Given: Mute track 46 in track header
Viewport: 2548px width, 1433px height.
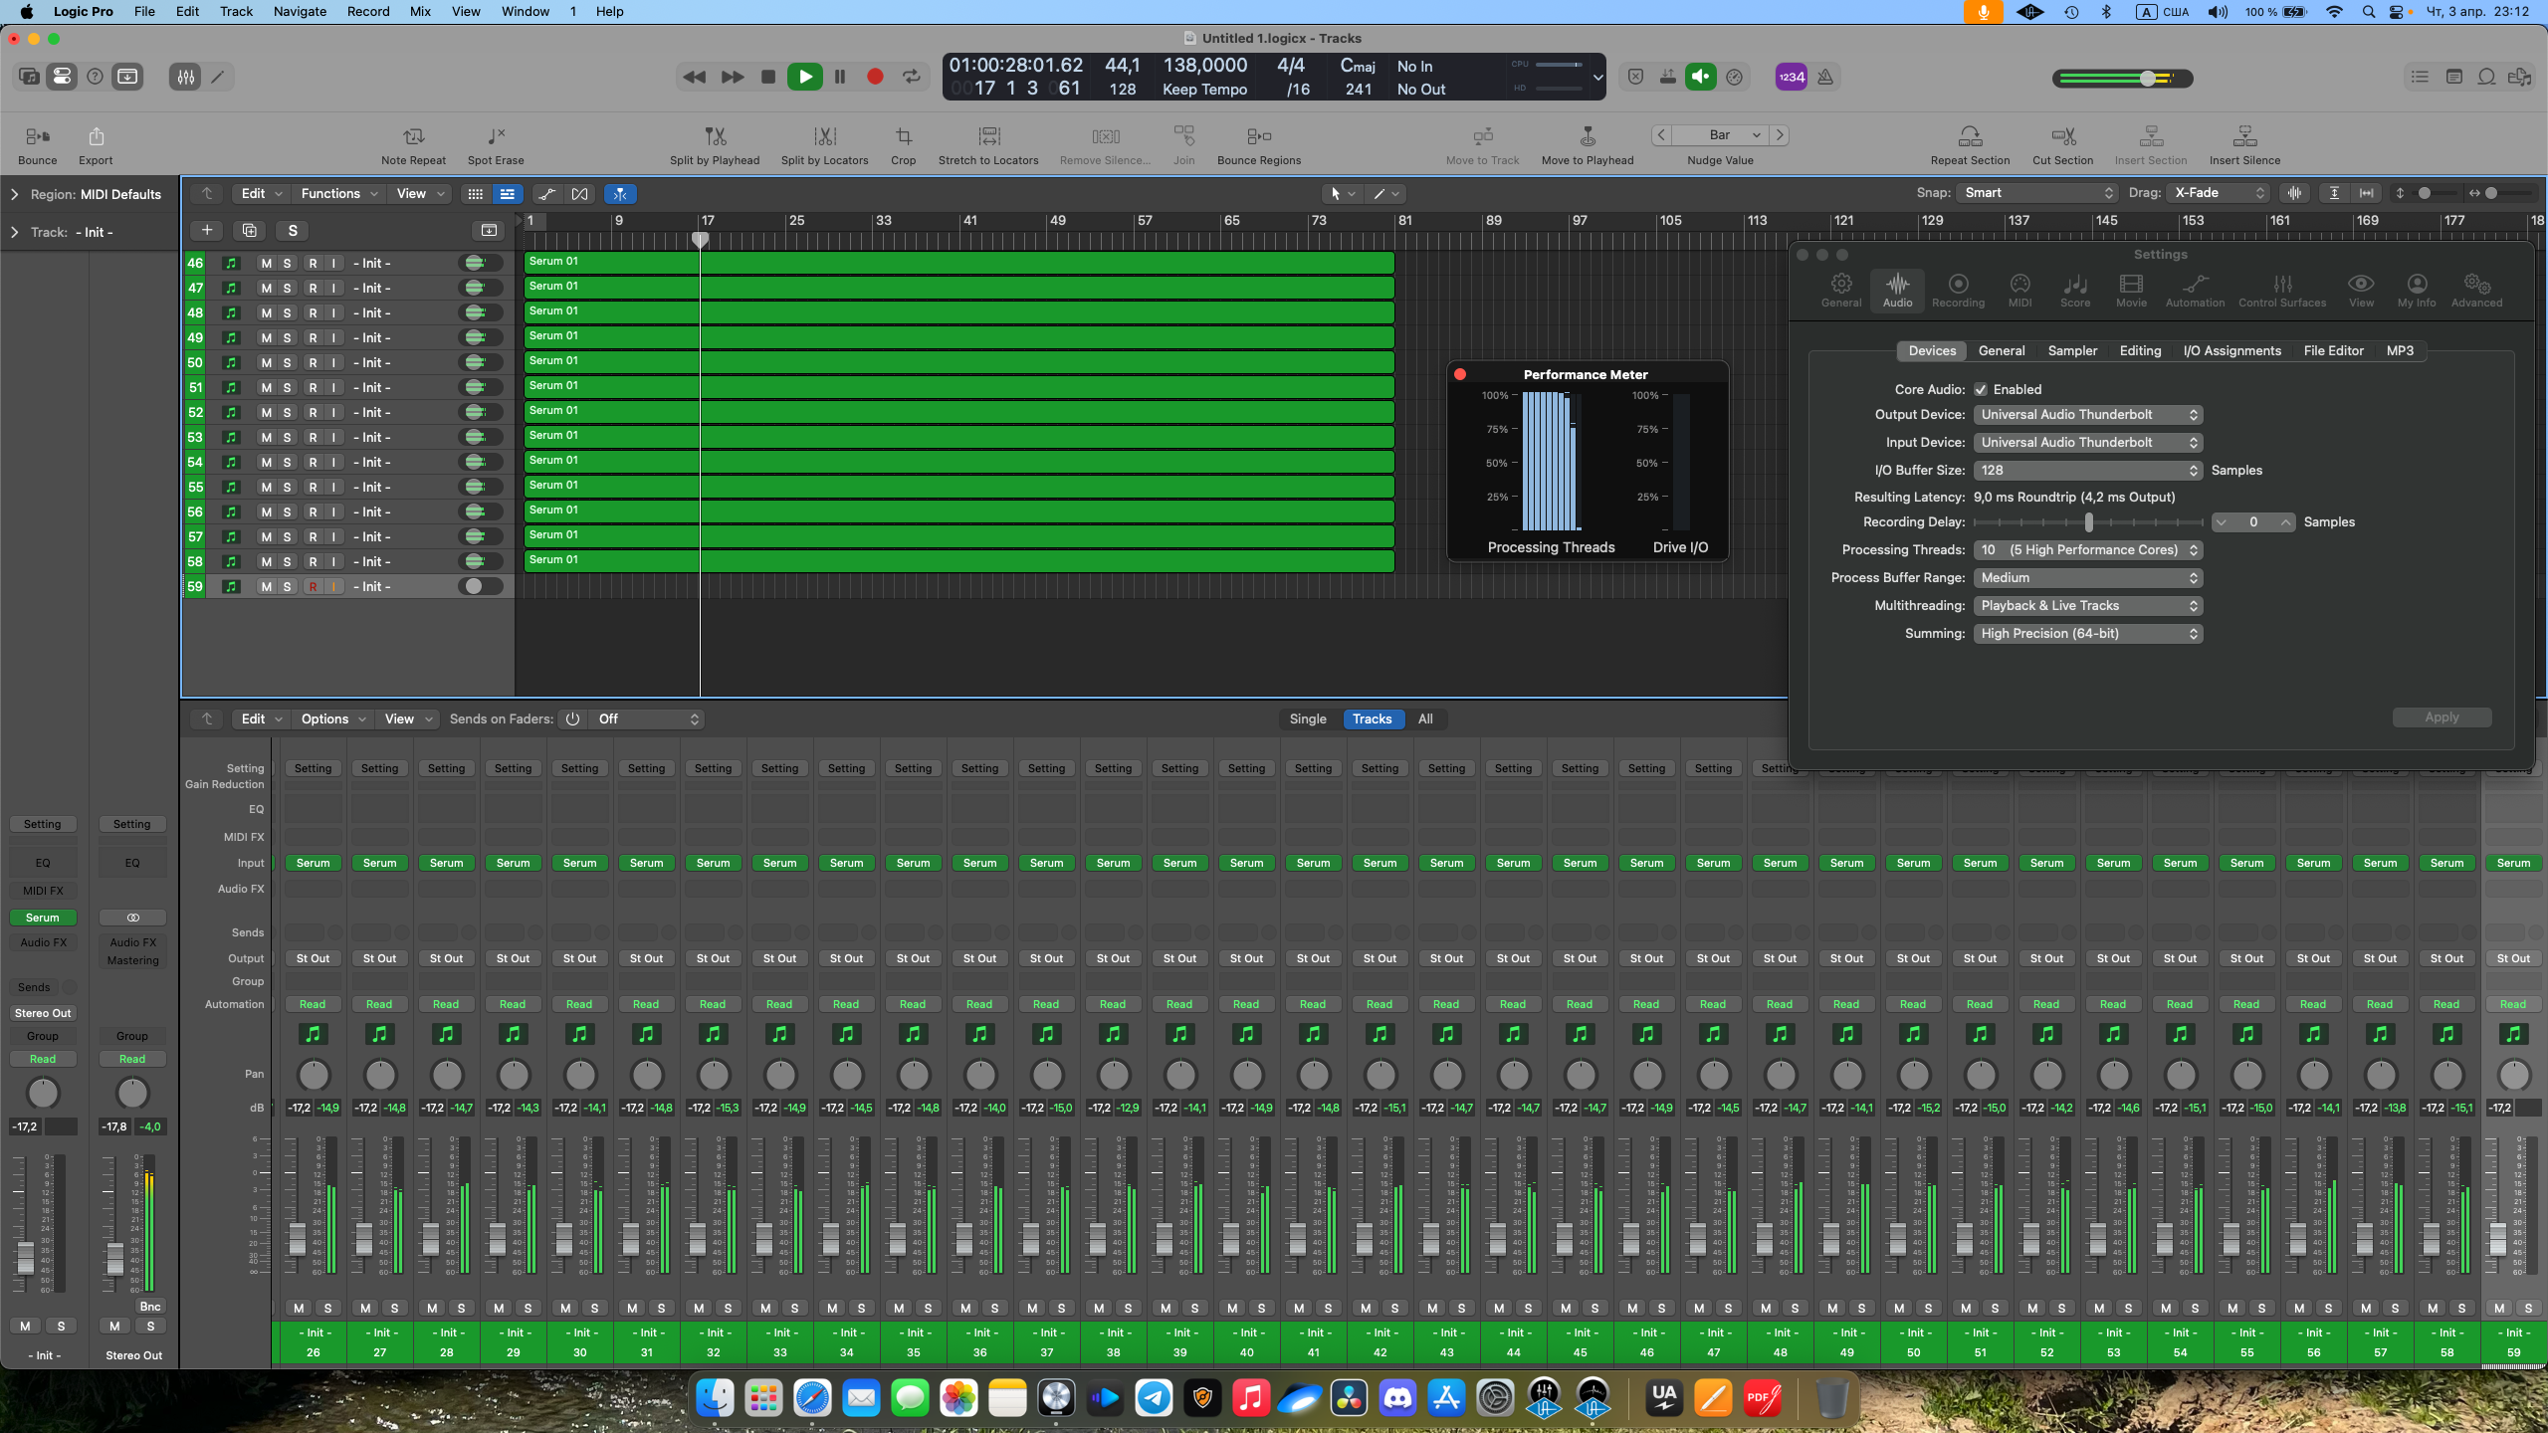Looking at the screenshot, I should click(266, 264).
